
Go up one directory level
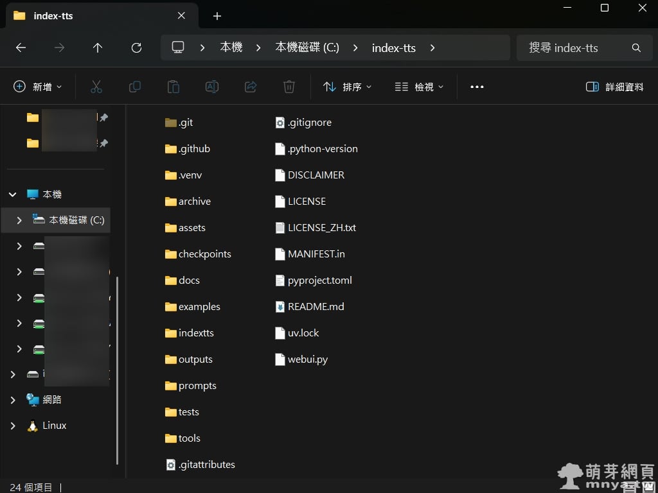(x=98, y=48)
